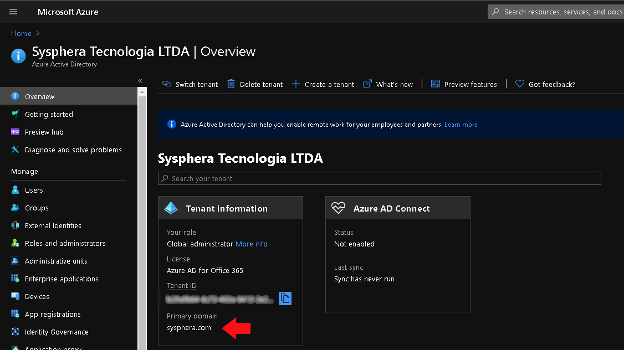The width and height of the screenshot is (624, 350).
Task: Click the App registrations icon
Action: 15,314
